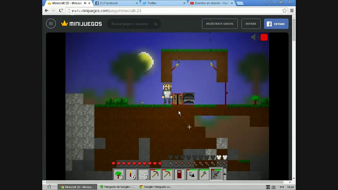Select the red door hotbar slot
Viewport: 338px width, 190px height.
point(180,174)
